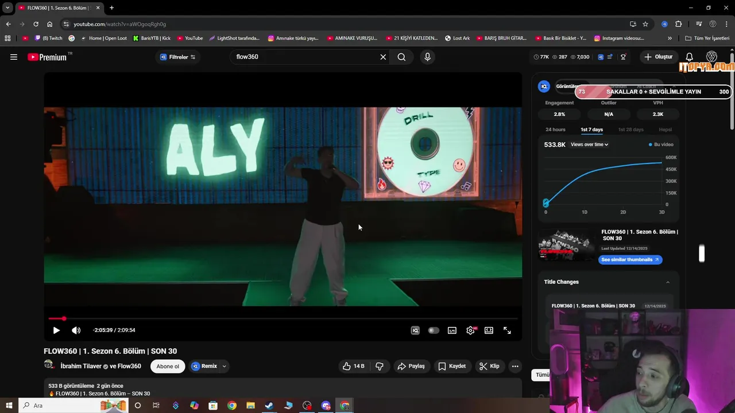Run search with magnifier button
This screenshot has width=735, height=413.
401,57
